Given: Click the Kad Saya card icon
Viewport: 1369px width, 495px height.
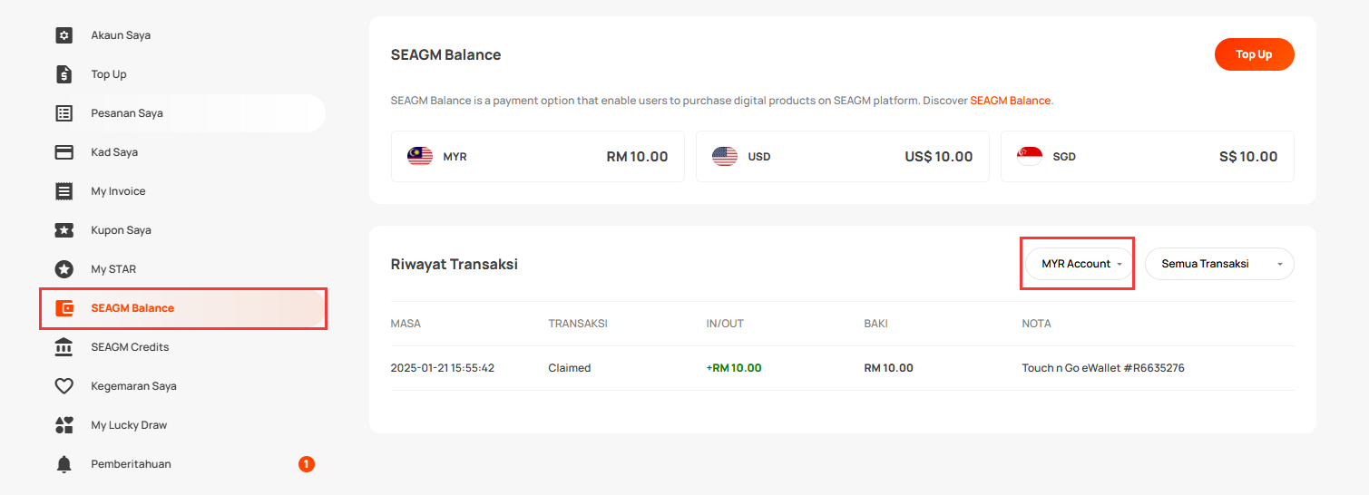Looking at the screenshot, I should 64,152.
